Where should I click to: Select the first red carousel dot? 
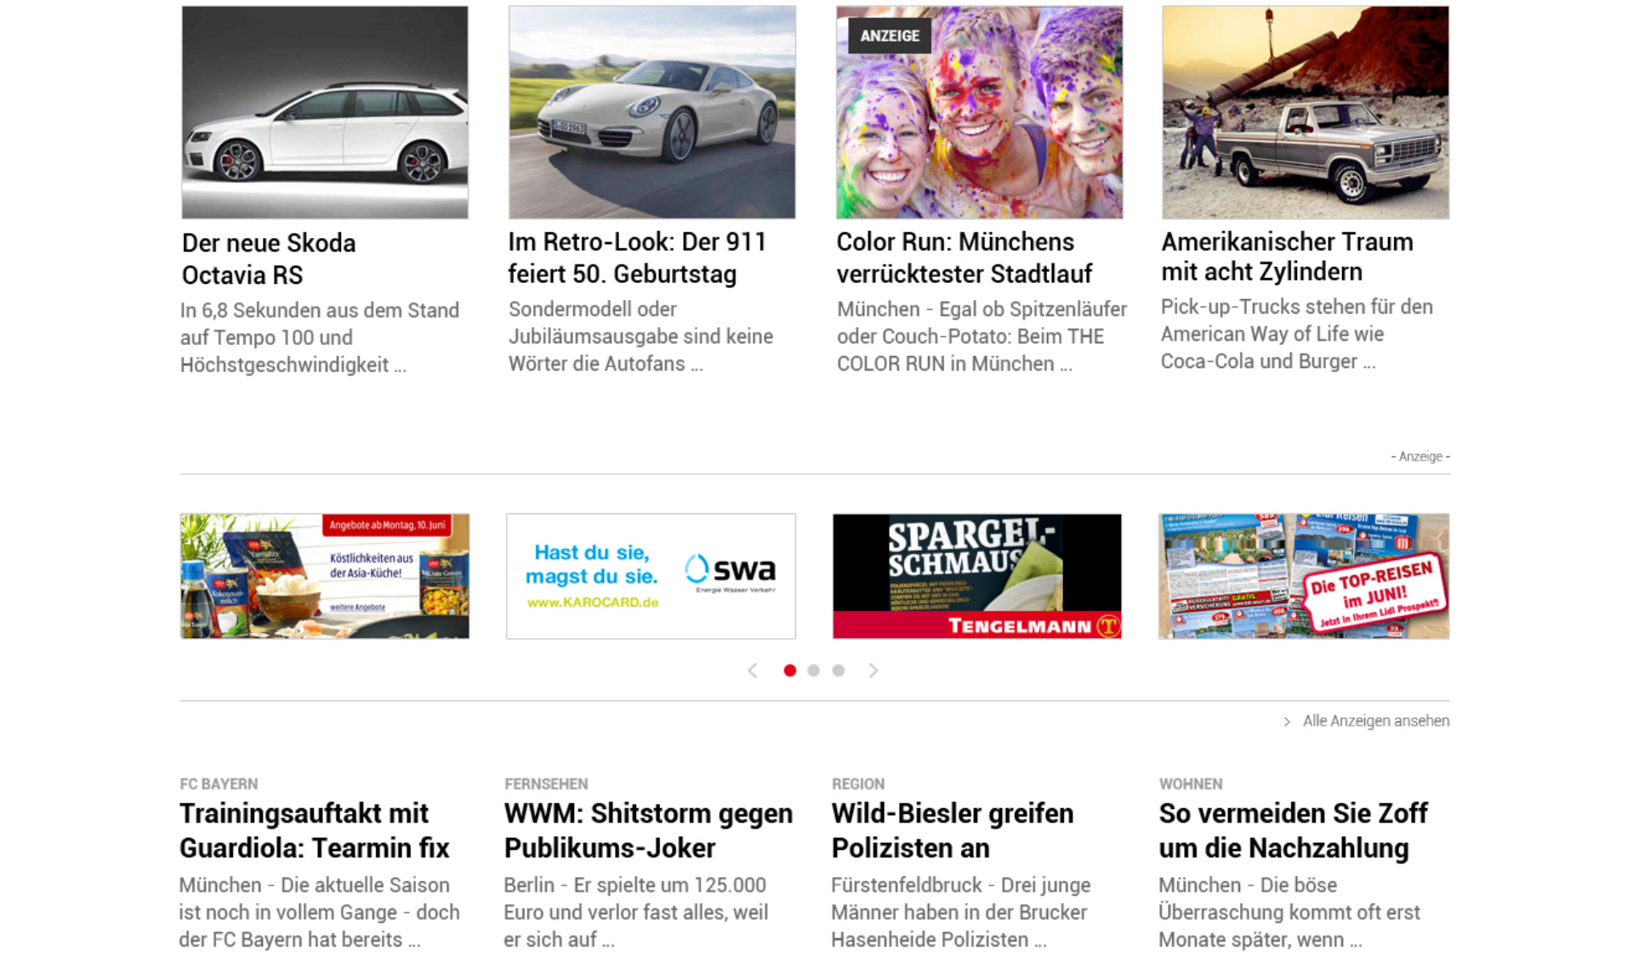click(x=789, y=670)
